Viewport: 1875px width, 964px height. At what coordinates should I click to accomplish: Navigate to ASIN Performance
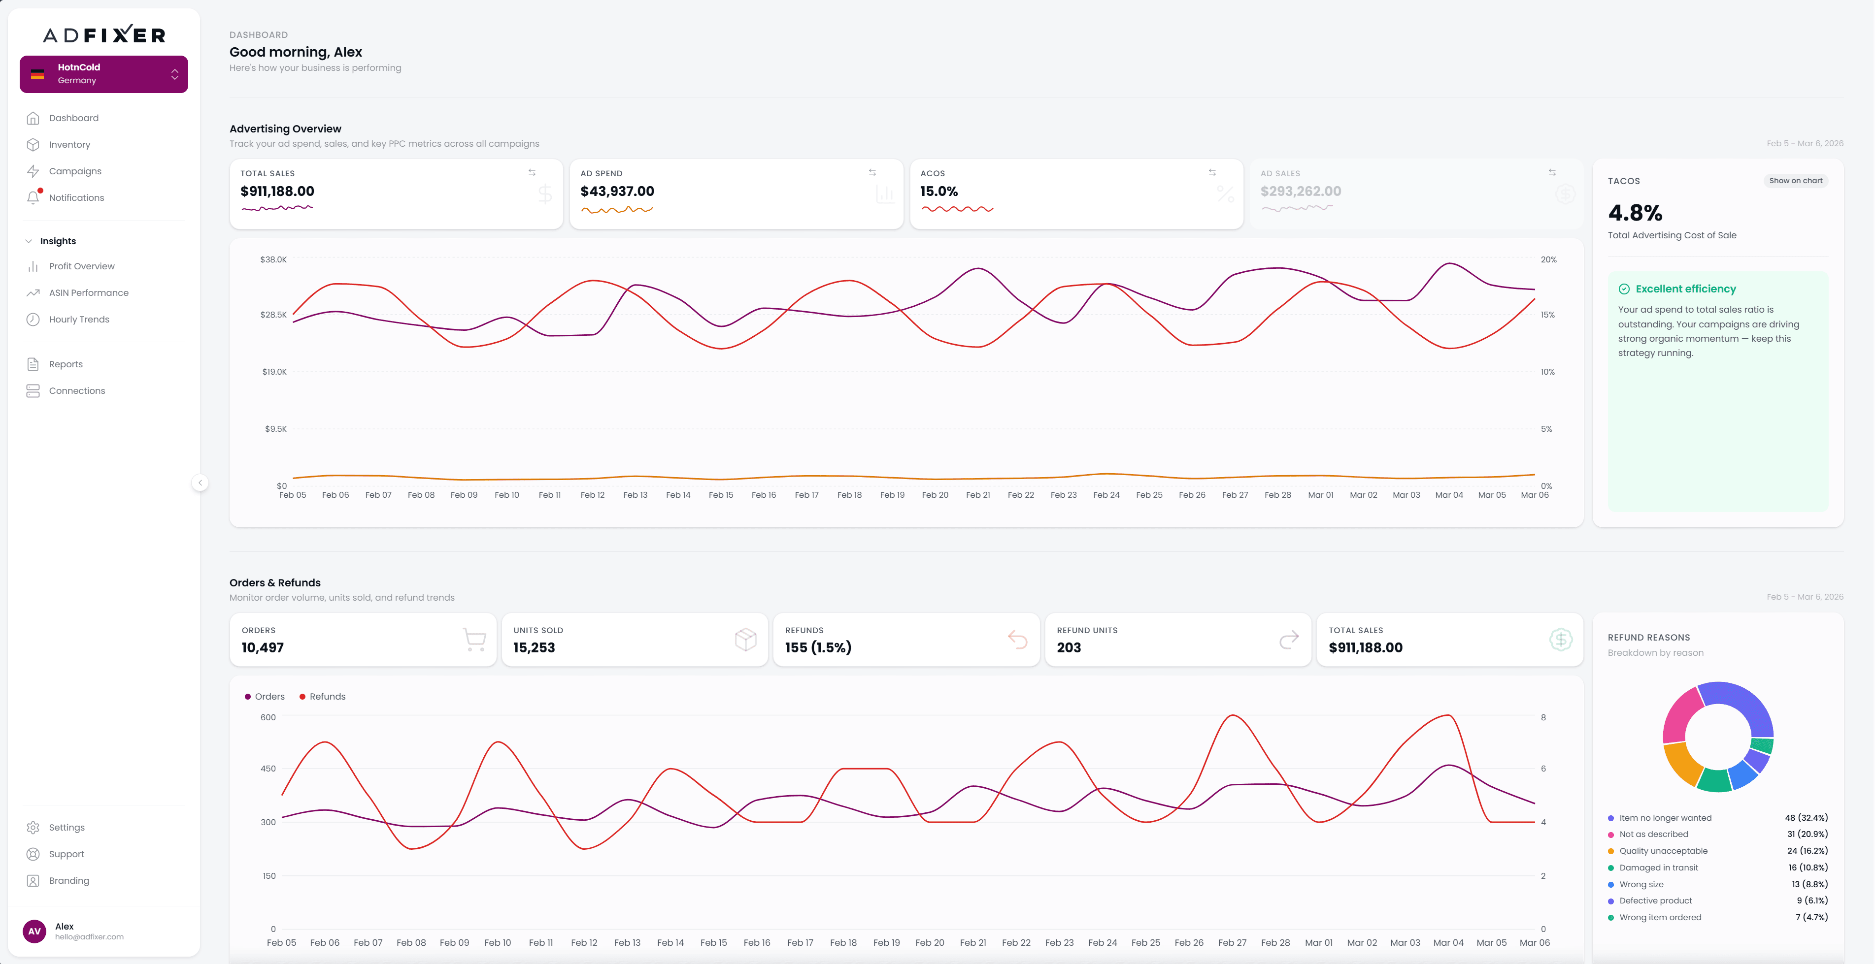click(x=89, y=292)
